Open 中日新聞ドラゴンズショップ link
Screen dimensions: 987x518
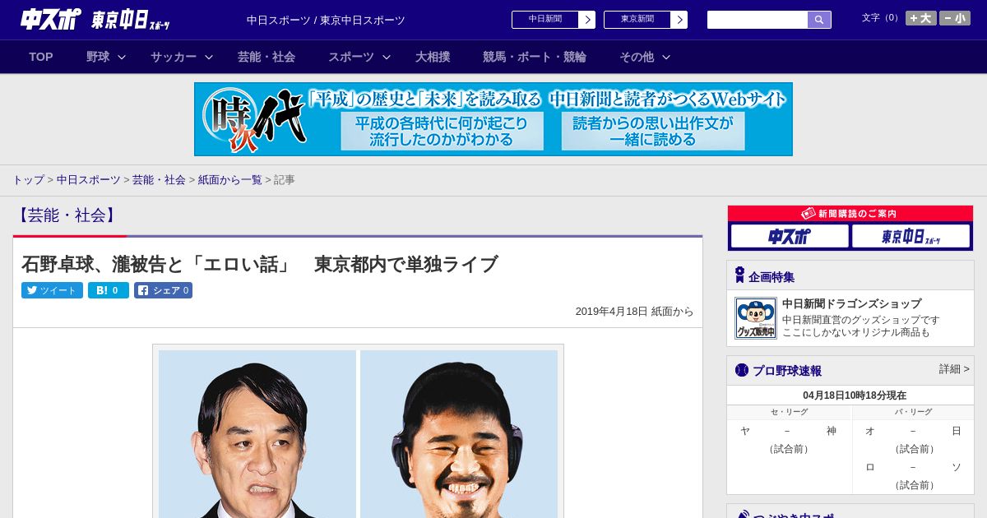coord(851,303)
